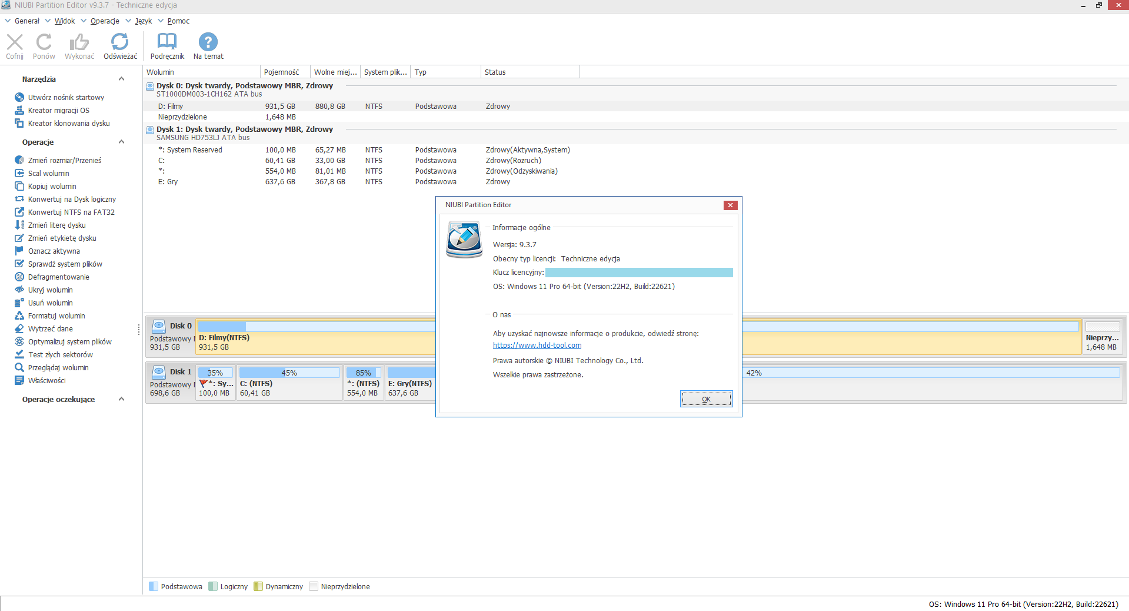Open Właściwości of volume
Viewport: 1129px width, 611px height.
pyautogui.click(x=47, y=381)
